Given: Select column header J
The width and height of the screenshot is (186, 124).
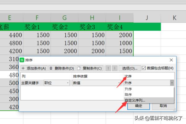Looking at the screenshot, I should (147, 17).
